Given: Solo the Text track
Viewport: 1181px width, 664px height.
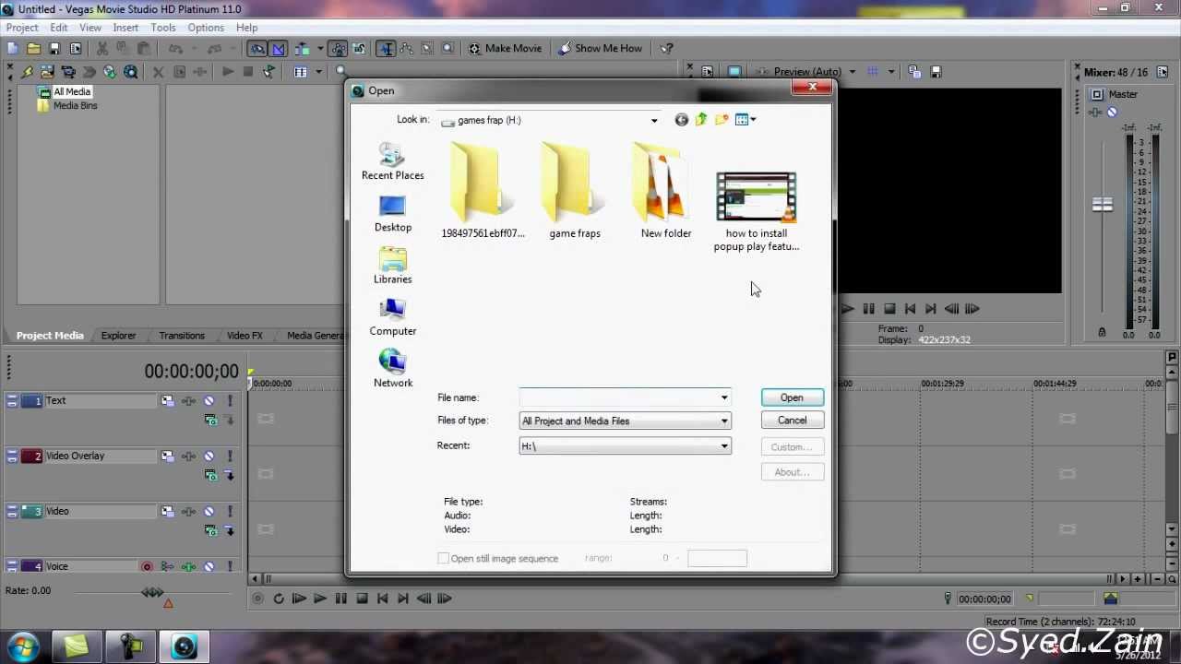Looking at the screenshot, I should 230,401.
